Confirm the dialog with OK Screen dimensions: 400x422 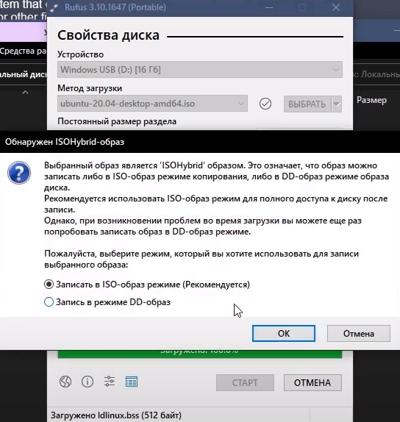click(x=284, y=334)
